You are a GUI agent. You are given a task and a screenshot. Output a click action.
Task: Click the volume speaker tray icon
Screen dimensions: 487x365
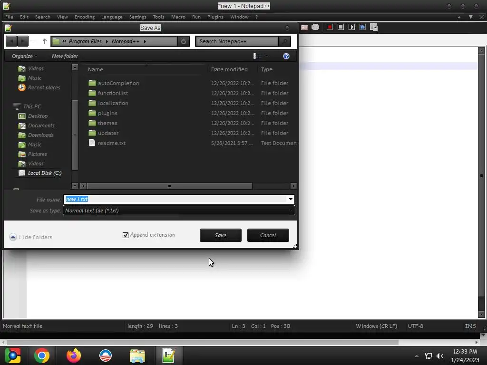pos(440,355)
